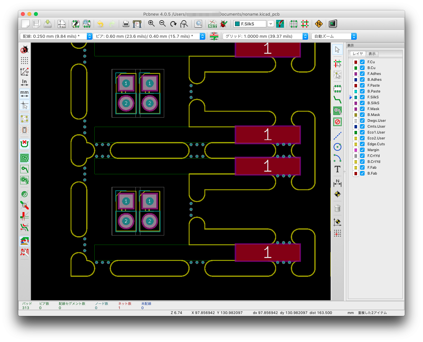Image resolution: width=423 pixels, height=342 pixels.
Task: Hide the F.Cu layer checkbox
Action: [x=362, y=62]
